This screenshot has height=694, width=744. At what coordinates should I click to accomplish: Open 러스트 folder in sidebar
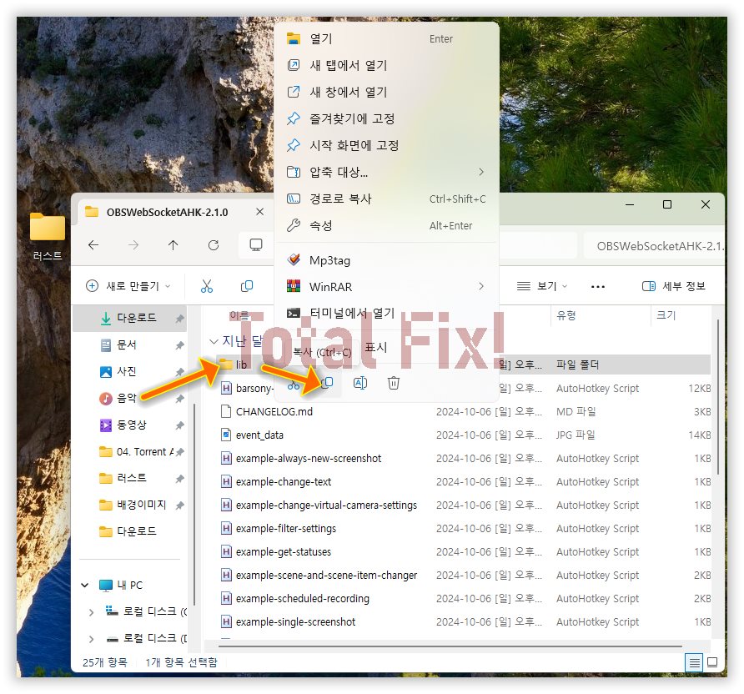129,478
